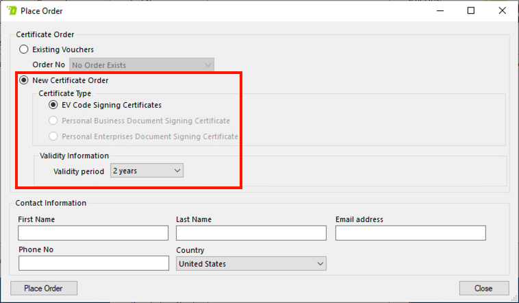The height and width of the screenshot is (303, 519).
Task: Click the Phone No input field
Action: tap(93, 263)
